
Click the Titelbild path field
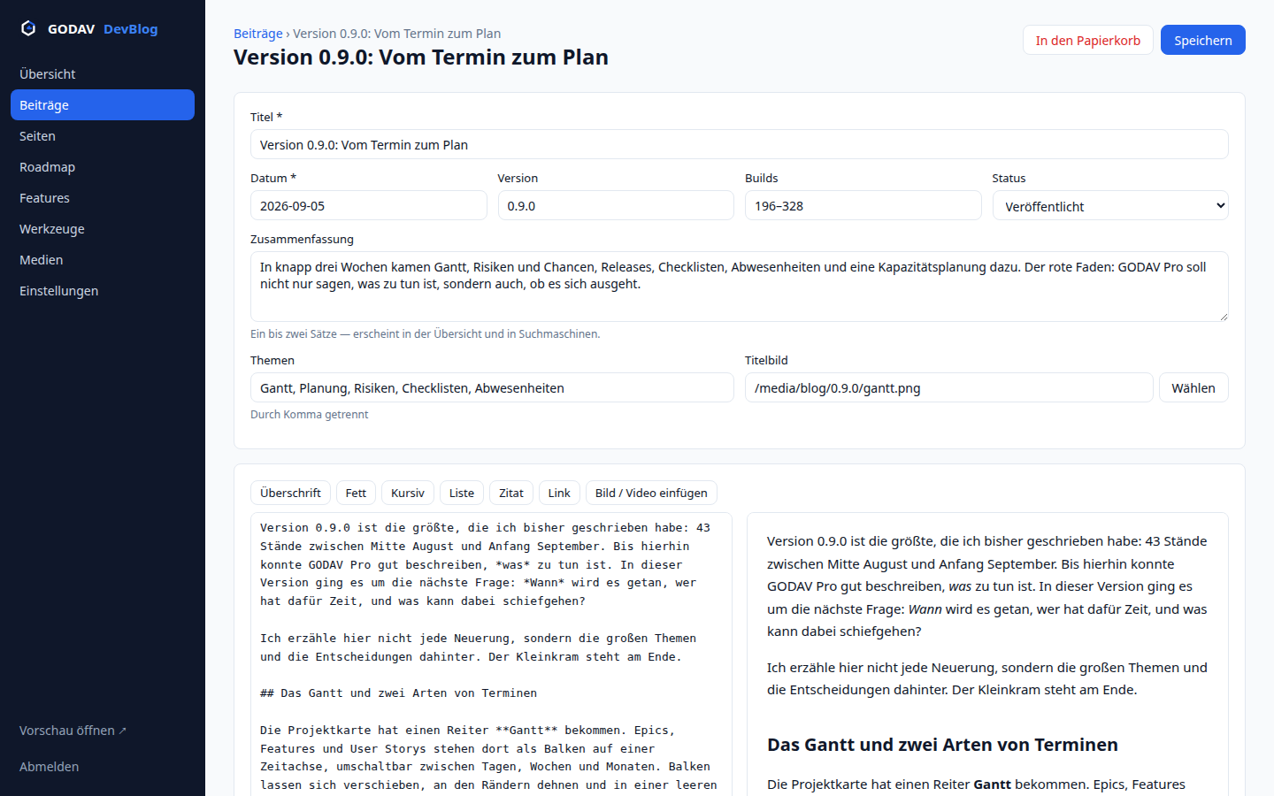tap(949, 387)
